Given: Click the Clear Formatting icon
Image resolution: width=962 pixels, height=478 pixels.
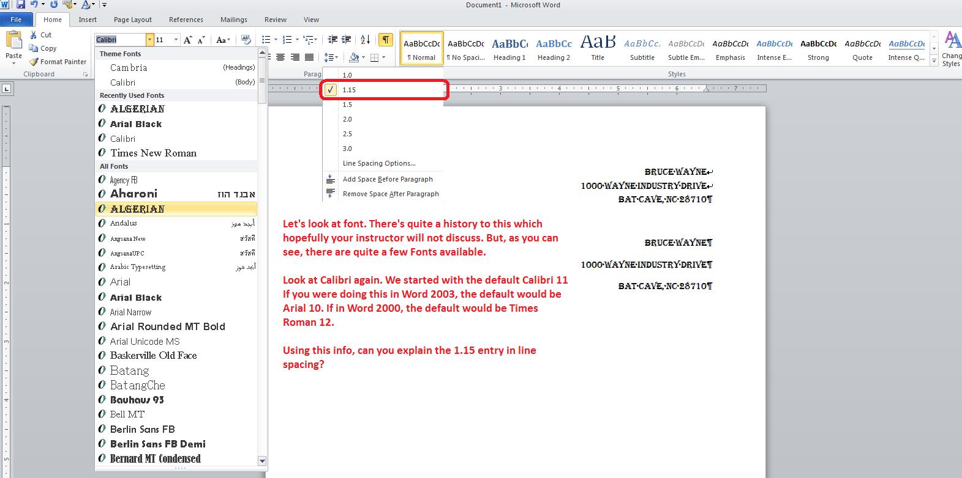Looking at the screenshot, I should [246, 40].
